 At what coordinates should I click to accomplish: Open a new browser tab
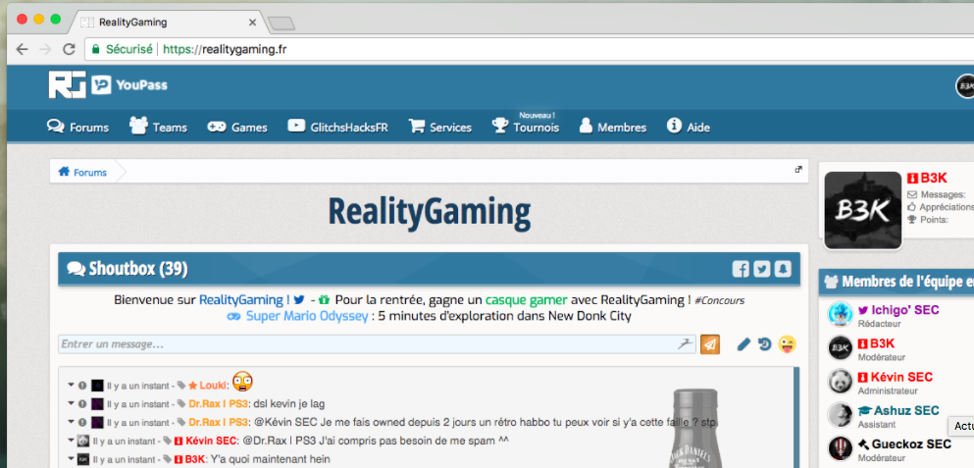(282, 24)
